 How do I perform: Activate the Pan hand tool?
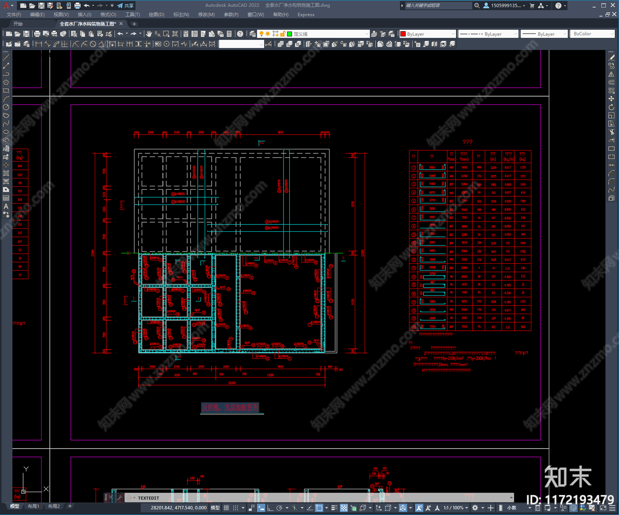coord(149,34)
